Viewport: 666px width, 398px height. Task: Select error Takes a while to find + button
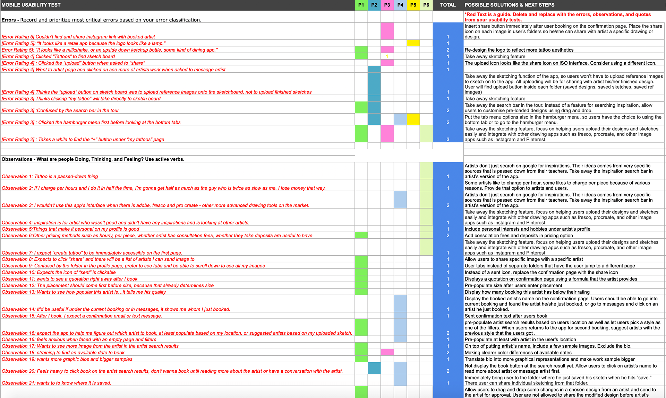[x=177, y=134]
